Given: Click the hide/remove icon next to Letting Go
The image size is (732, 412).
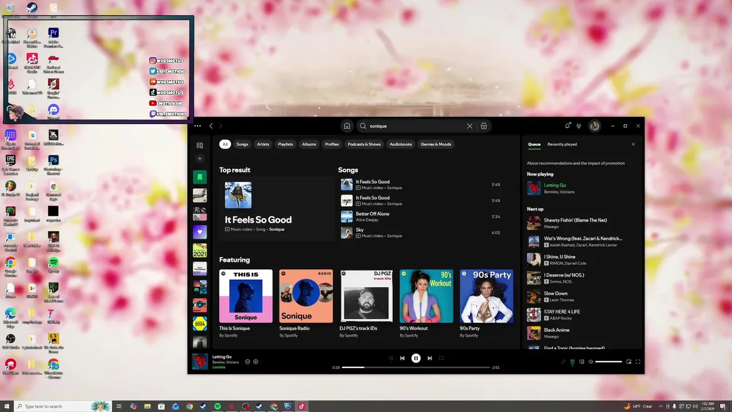Looking at the screenshot, I should click(248, 362).
